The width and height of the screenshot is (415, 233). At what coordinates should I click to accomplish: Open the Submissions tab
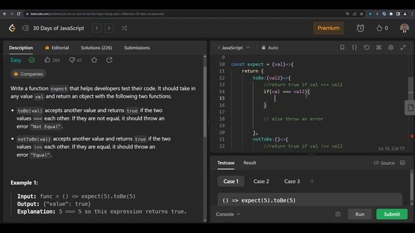(137, 48)
